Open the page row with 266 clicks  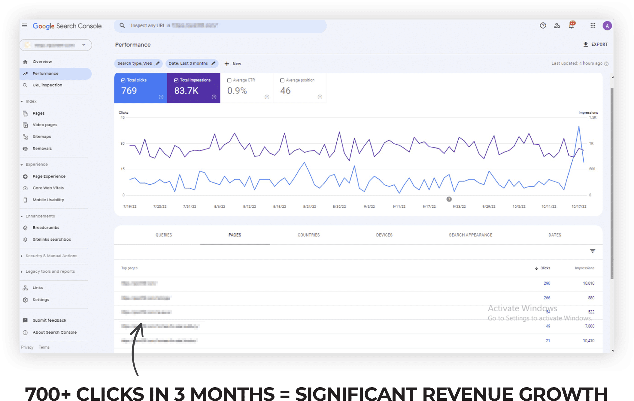tap(358, 298)
